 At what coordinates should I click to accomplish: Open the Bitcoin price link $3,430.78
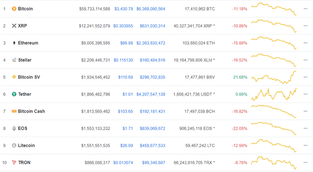[123, 9]
